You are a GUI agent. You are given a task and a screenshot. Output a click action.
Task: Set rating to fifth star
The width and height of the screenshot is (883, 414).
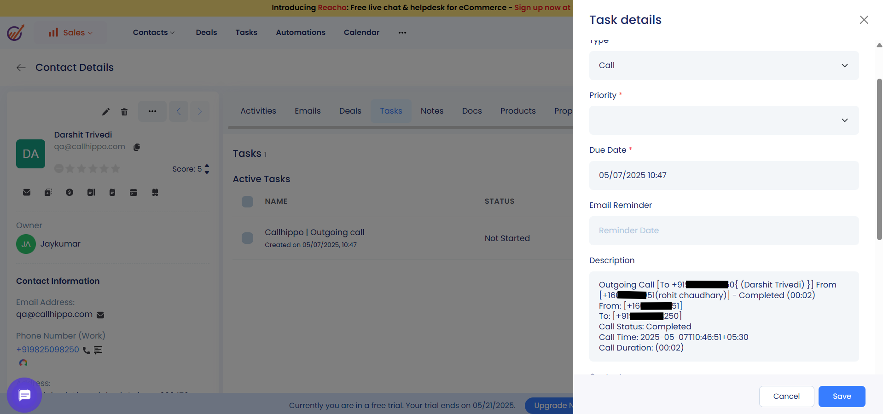pos(116,168)
